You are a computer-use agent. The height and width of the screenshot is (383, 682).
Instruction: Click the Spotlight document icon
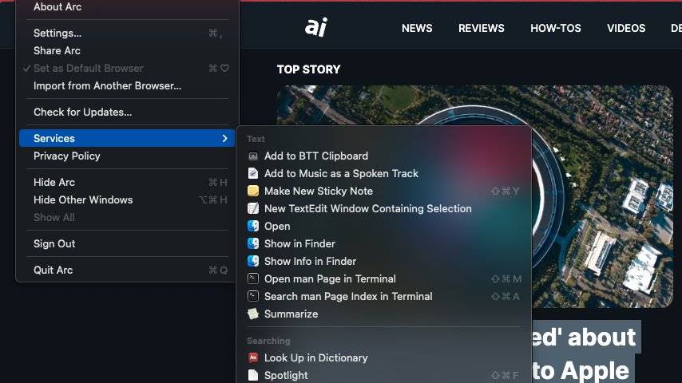click(253, 375)
